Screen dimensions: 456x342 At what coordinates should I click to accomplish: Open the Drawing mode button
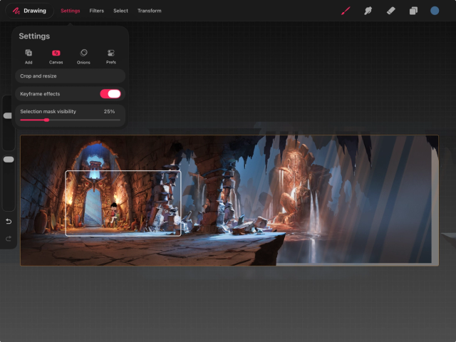coord(29,11)
